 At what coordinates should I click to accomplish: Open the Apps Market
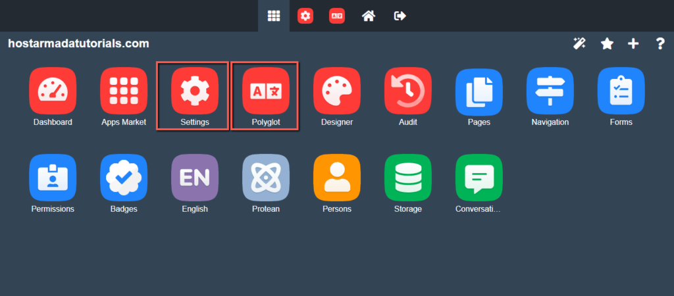124,91
